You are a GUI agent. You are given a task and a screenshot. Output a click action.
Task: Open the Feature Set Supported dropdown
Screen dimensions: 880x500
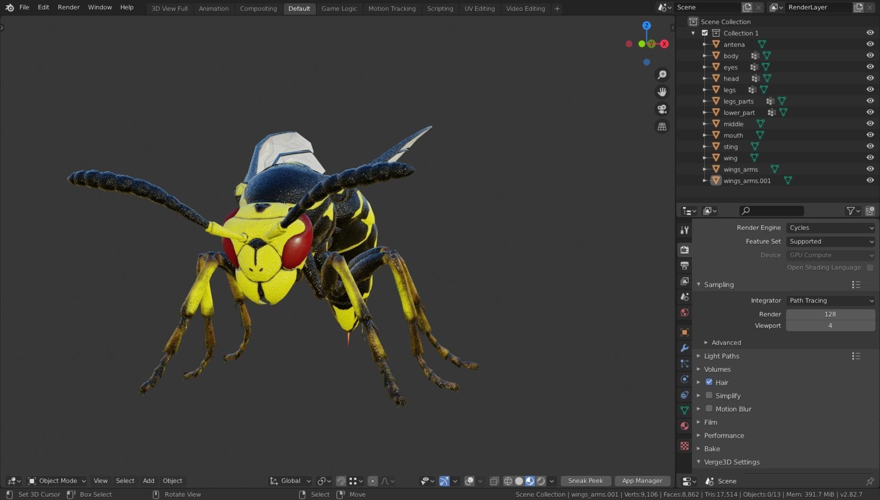point(830,241)
